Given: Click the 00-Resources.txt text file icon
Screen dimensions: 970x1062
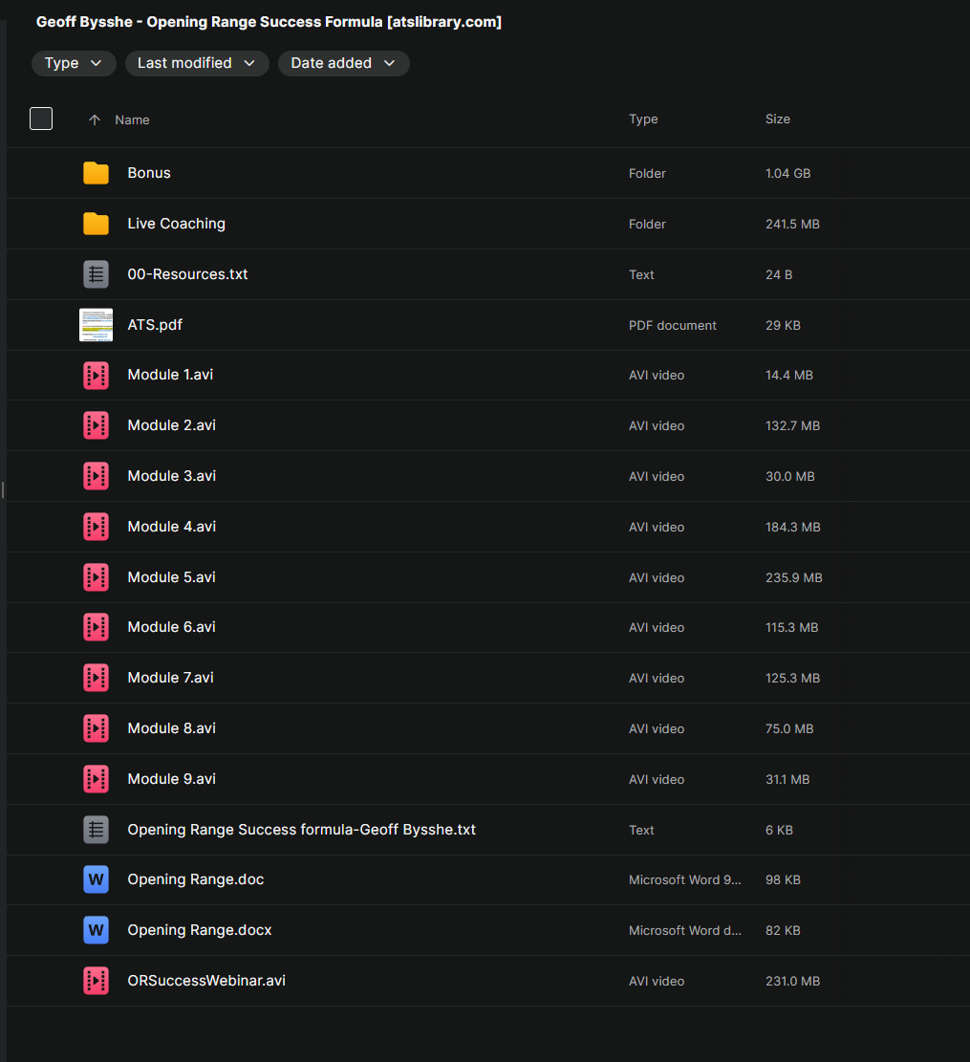Looking at the screenshot, I should point(96,274).
